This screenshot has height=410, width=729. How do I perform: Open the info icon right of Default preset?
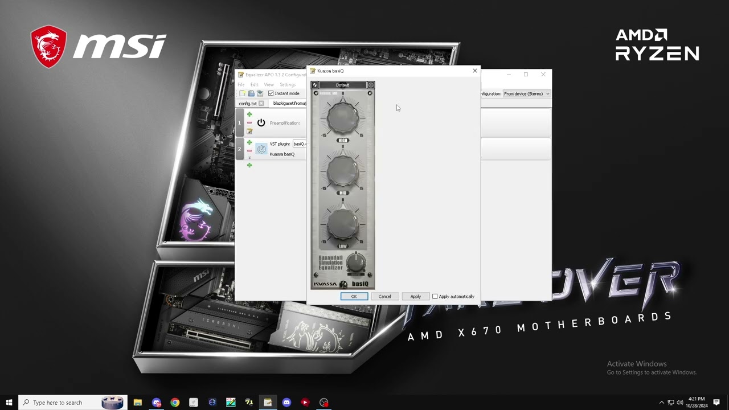point(371,85)
